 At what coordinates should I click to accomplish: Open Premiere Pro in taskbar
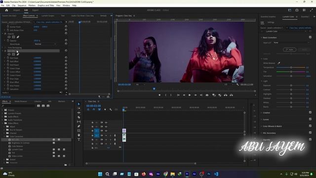(x=187, y=174)
